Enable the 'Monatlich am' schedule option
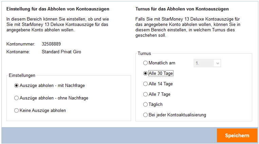 pos(146,63)
